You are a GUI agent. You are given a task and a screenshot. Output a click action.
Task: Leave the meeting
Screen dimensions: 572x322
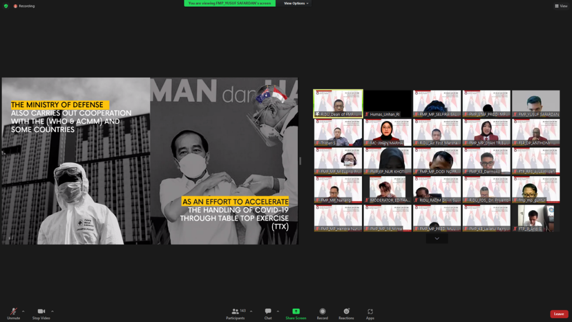pyautogui.click(x=559, y=314)
